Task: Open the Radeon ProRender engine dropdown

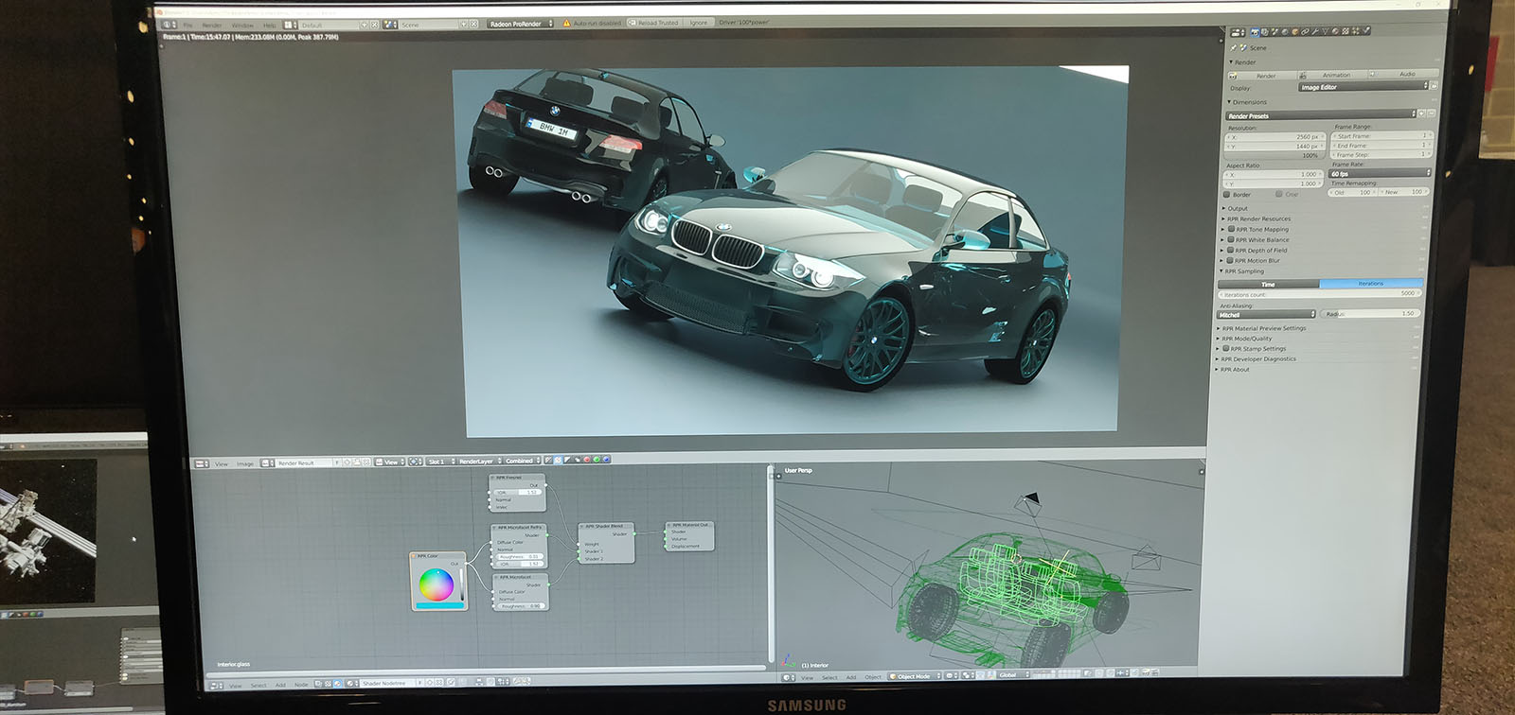Action: [x=520, y=24]
